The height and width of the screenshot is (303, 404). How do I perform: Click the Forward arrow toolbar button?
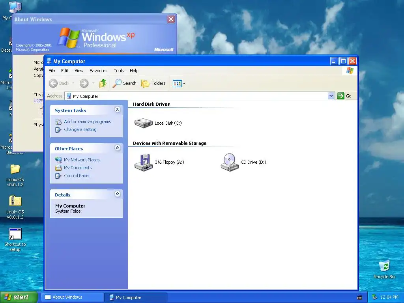coord(84,83)
